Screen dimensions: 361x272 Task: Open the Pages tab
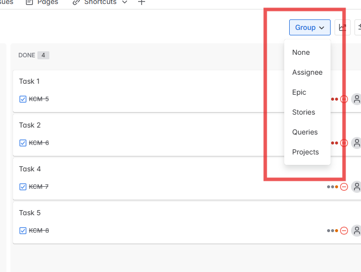pyautogui.click(x=42, y=2)
